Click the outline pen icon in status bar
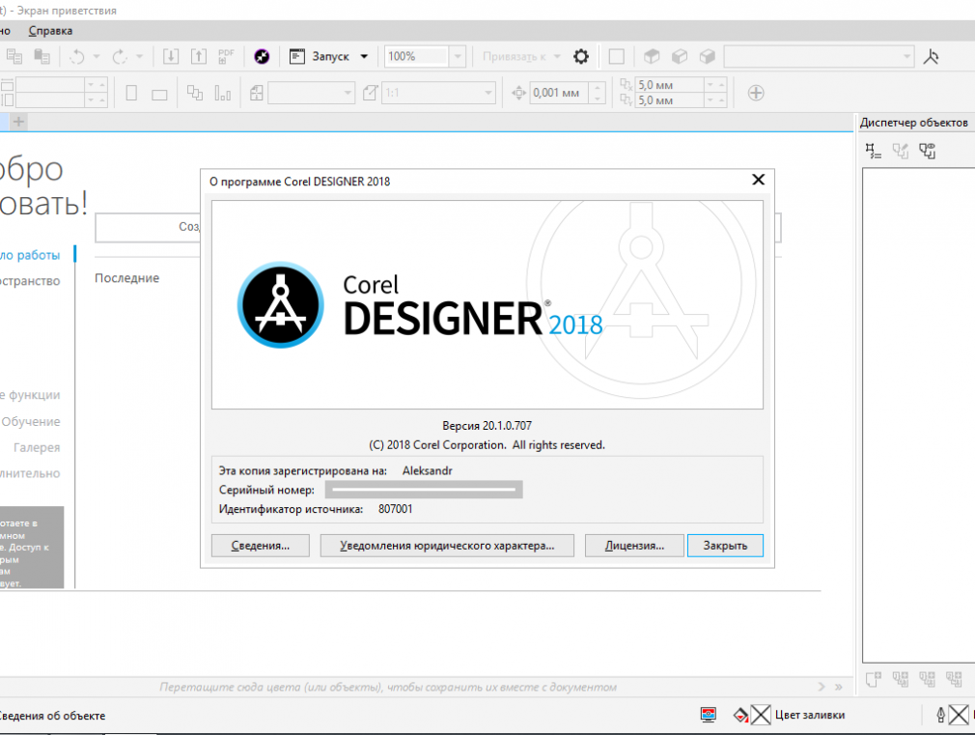This screenshot has width=975, height=735. click(x=941, y=716)
